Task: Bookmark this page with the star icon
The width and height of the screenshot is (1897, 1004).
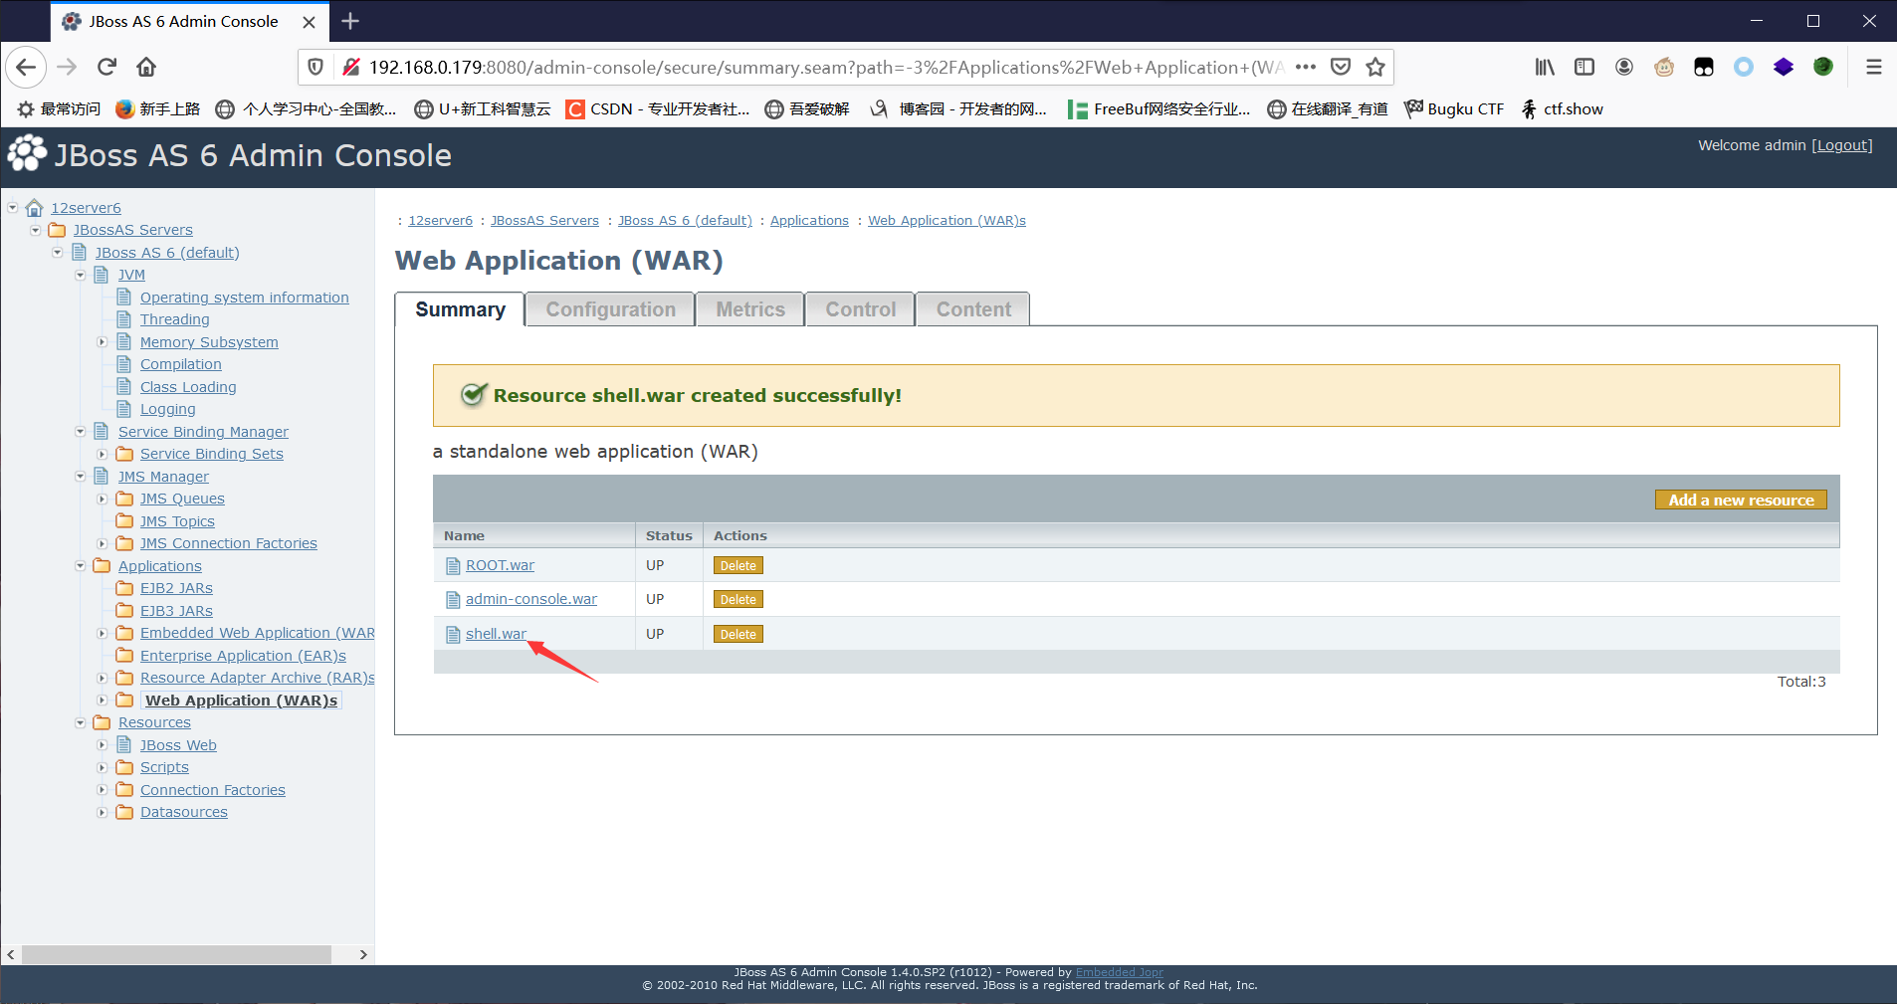Action: (1375, 67)
